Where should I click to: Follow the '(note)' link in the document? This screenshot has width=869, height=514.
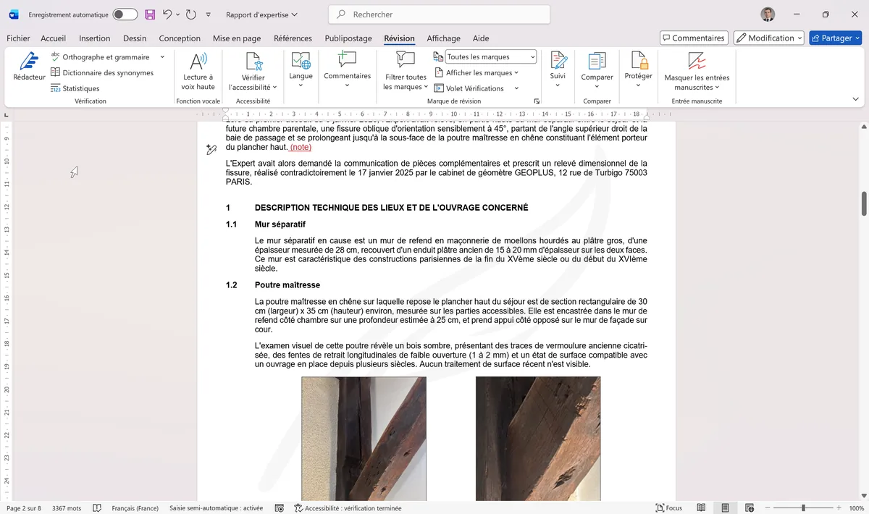[x=299, y=146]
